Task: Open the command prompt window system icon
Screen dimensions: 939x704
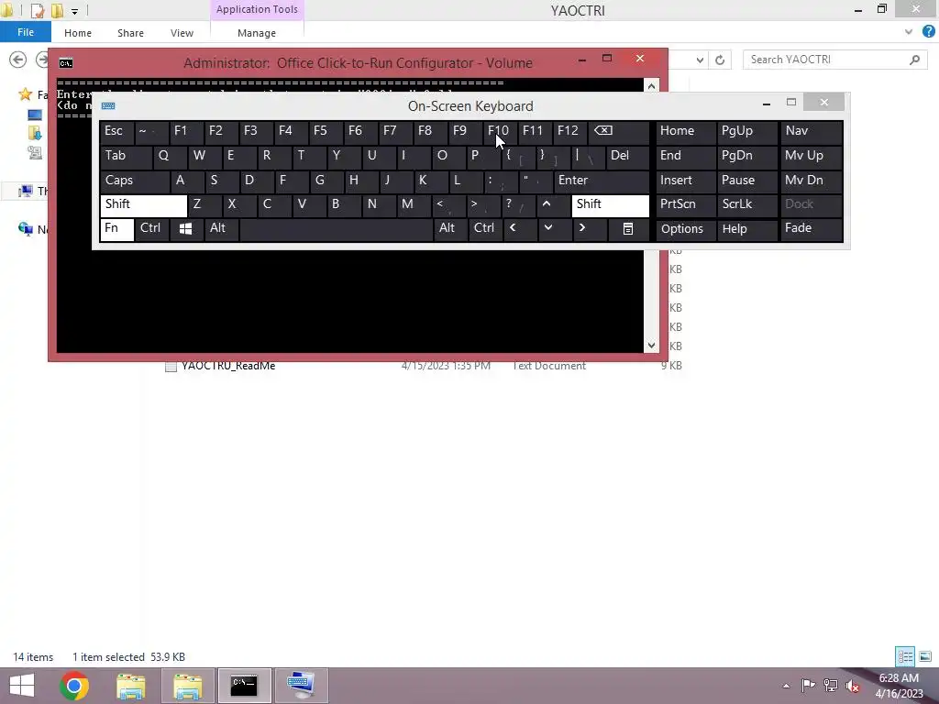Action: pyautogui.click(x=66, y=63)
